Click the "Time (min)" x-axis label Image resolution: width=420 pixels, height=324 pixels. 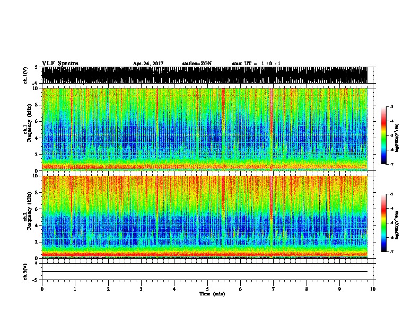point(212,294)
